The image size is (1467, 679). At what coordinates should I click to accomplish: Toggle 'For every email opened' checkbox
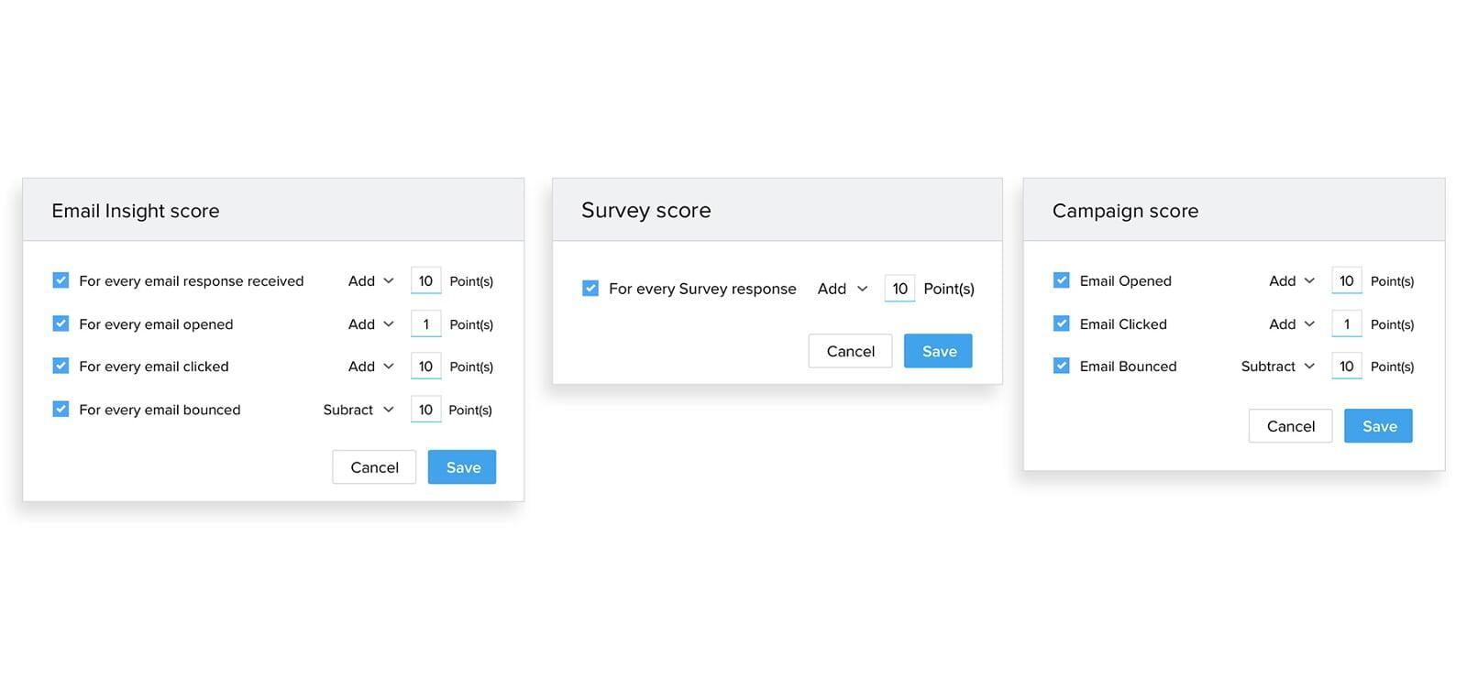click(x=61, y=323)
